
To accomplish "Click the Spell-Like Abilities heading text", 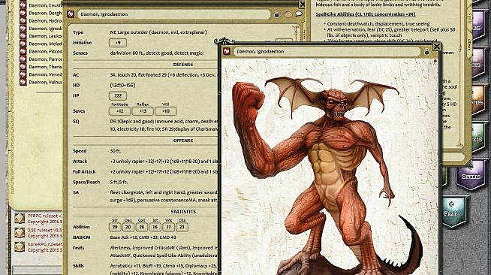I will tap(365, 14).
